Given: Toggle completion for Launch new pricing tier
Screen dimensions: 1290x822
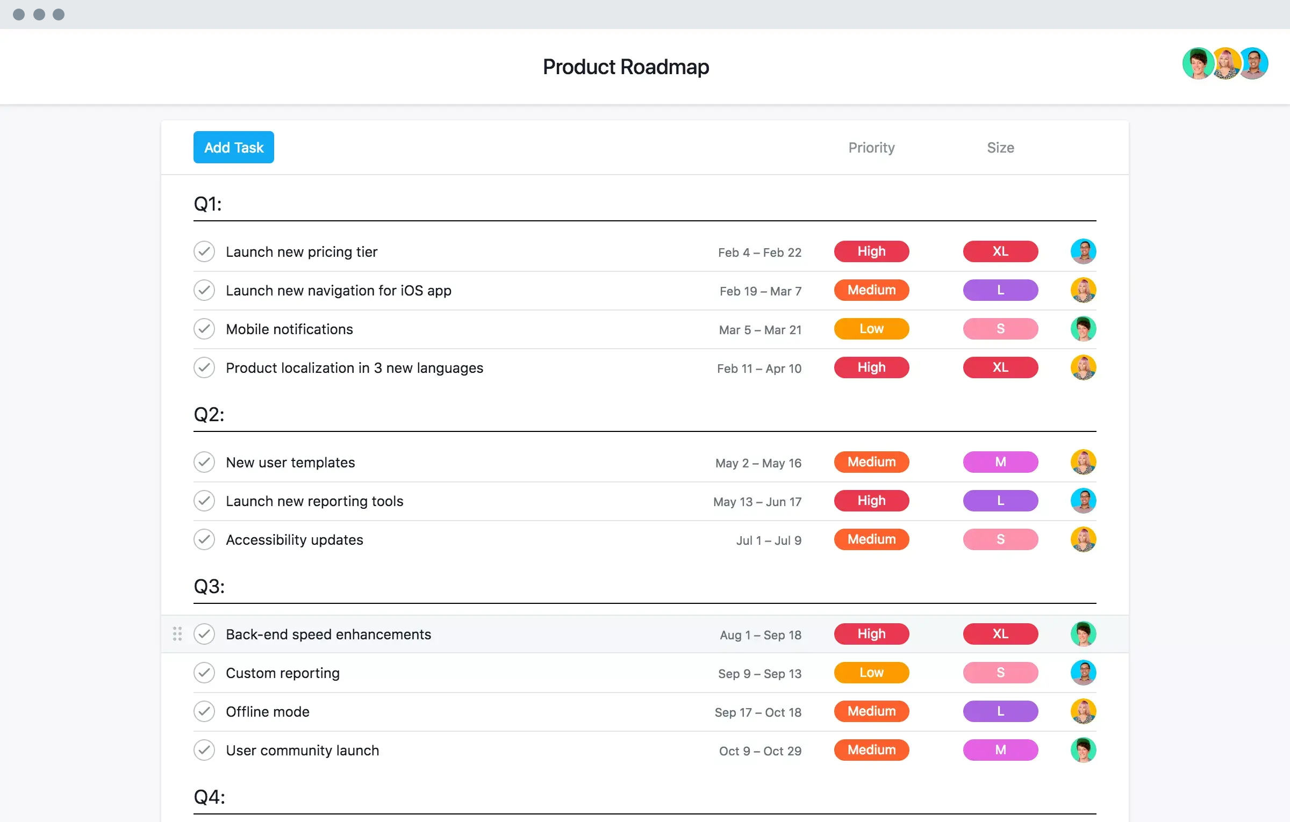Looking at the screenshot, I should point(203,251).
